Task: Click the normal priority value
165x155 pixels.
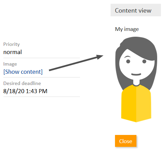Action: (13, 52)
